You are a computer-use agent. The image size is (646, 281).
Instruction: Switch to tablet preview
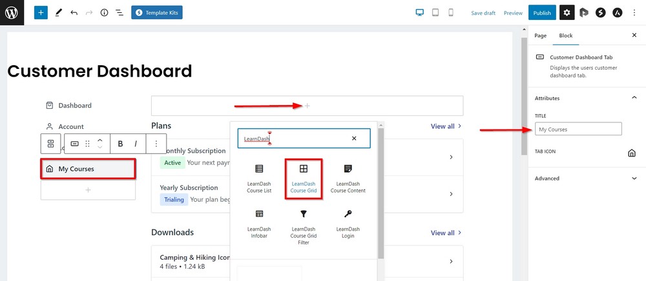[435, 13]
